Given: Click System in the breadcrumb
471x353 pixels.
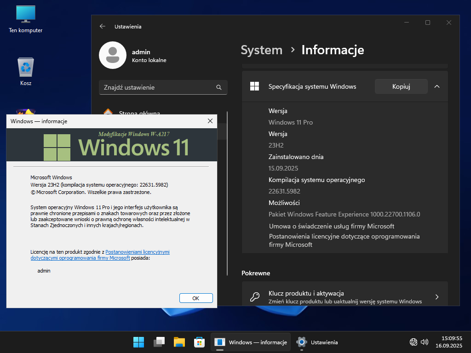Looking at the screenshot, I should 261,50.
